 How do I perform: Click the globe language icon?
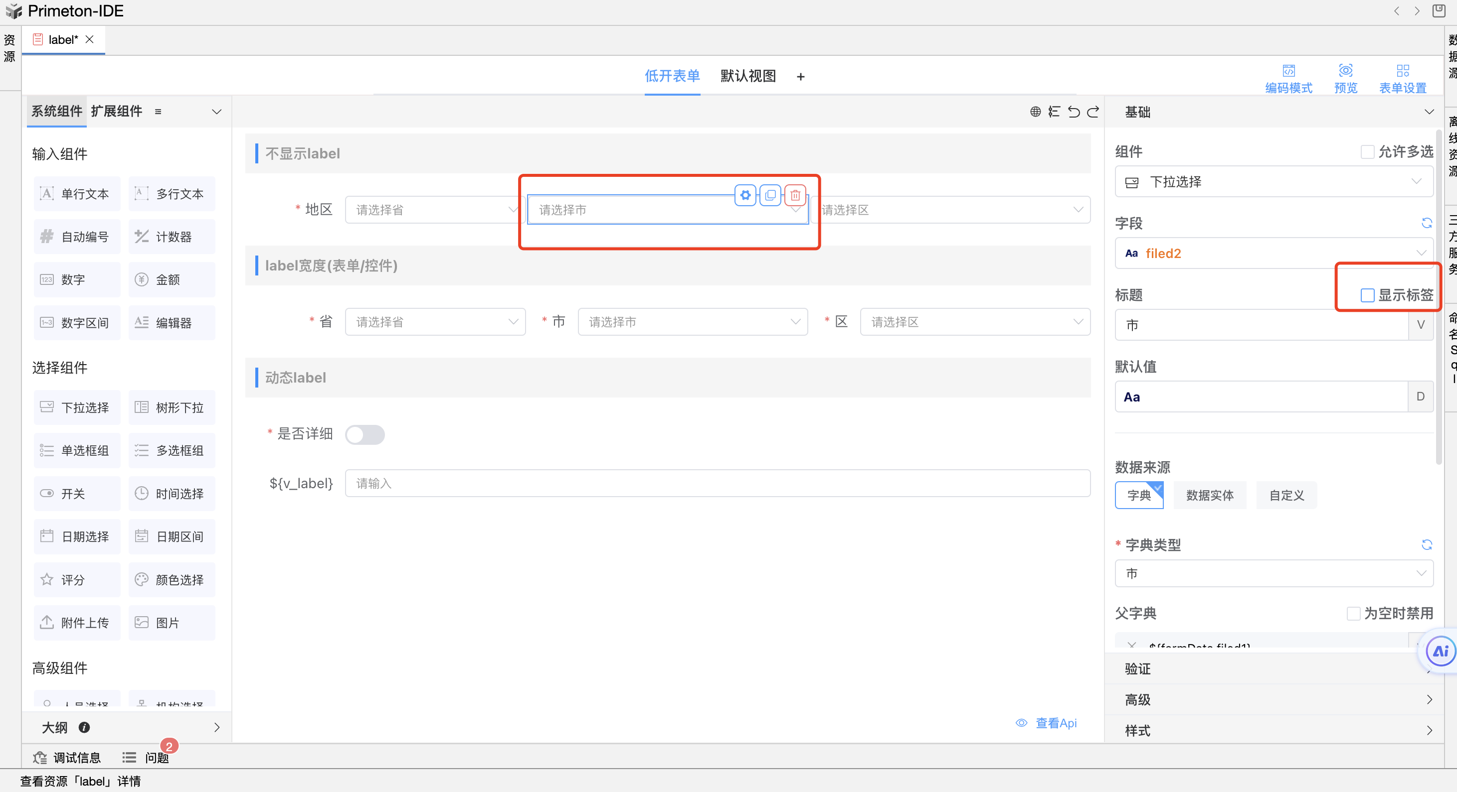tap(1035, 112)
